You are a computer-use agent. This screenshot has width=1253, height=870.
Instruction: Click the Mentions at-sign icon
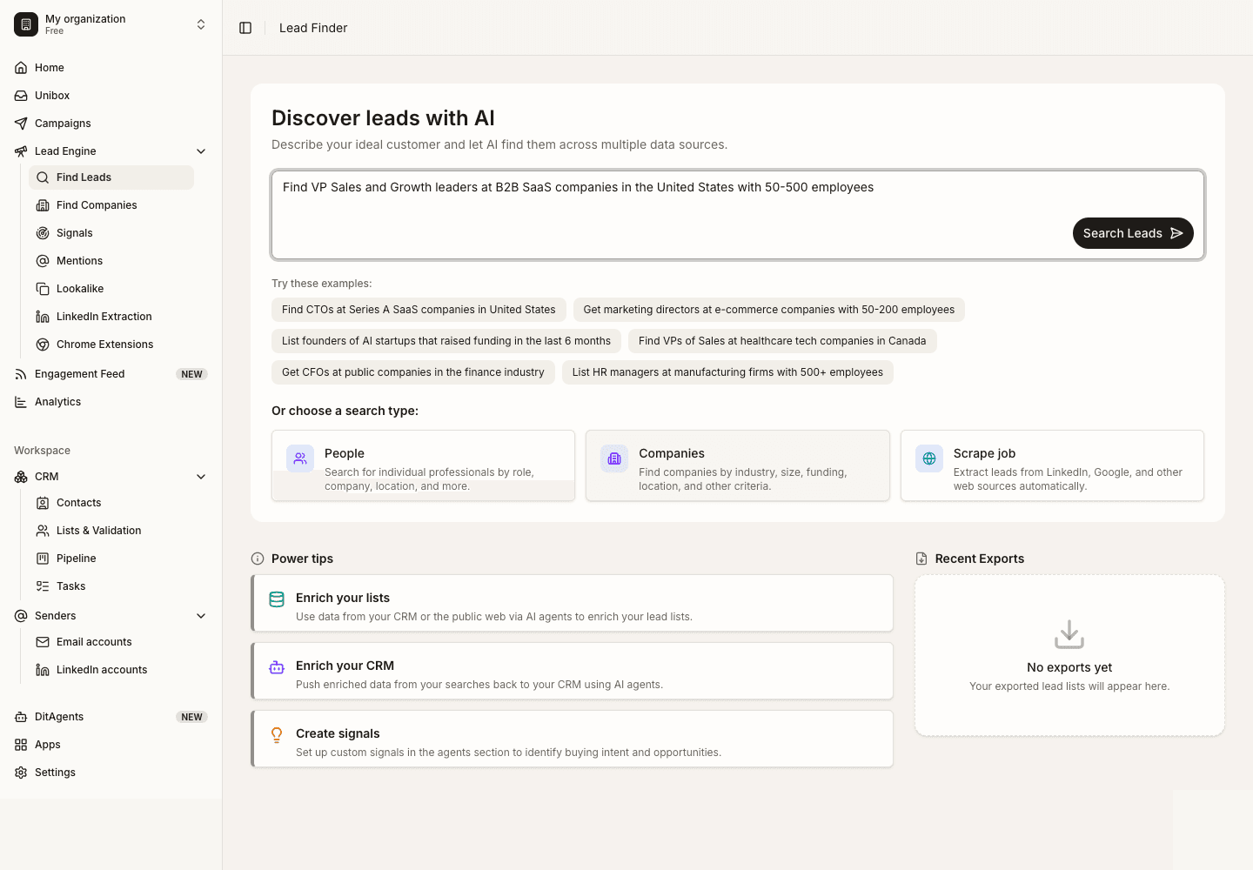click(43, 261)
